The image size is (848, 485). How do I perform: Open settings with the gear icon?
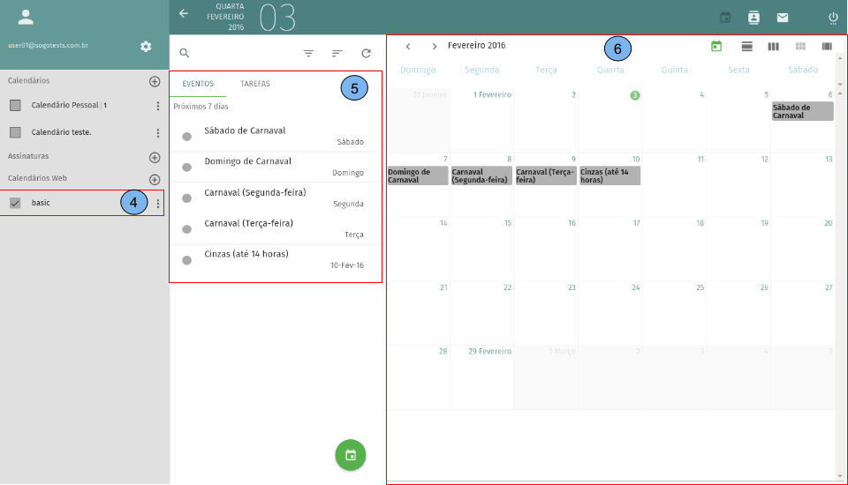146,47
